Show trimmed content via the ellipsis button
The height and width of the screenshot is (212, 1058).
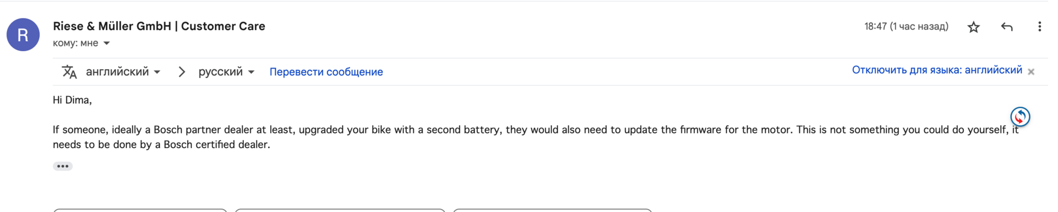coord(62,166)
